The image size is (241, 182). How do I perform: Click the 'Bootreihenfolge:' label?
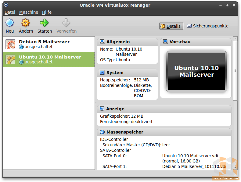117,85
